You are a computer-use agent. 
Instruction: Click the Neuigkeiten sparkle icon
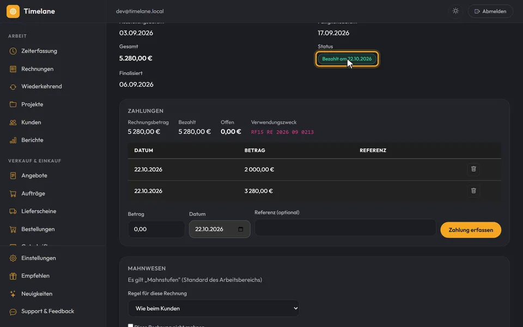(13, 294)
